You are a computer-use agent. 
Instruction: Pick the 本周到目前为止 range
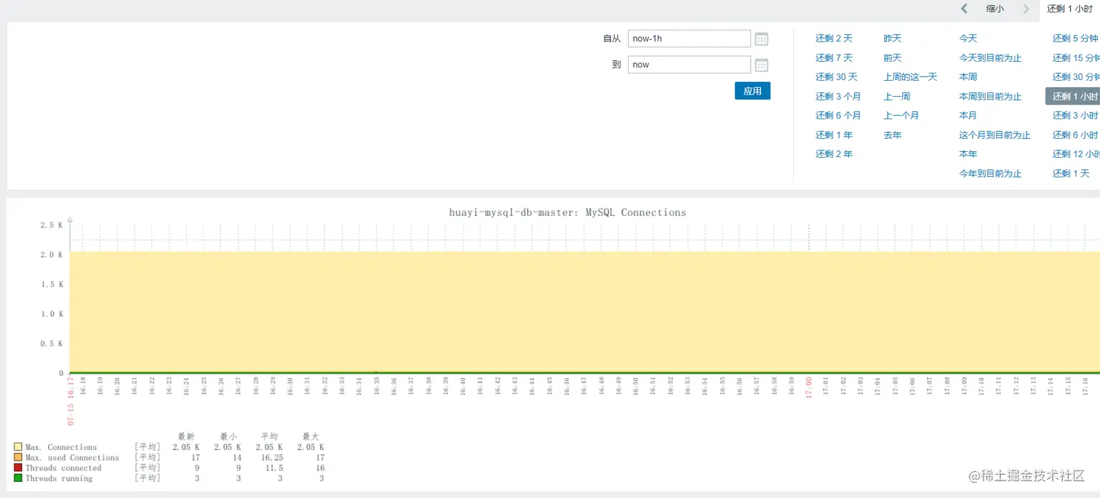pyautogui.click(x=990, y=96)
